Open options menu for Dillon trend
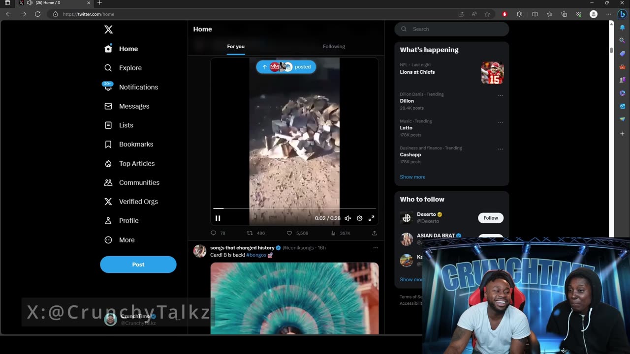This screenshot has height=354, width=630. click(x=501, y=95)
